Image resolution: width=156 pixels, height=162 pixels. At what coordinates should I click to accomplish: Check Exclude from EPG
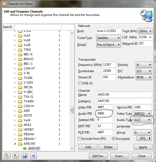(x=79, y=138)
